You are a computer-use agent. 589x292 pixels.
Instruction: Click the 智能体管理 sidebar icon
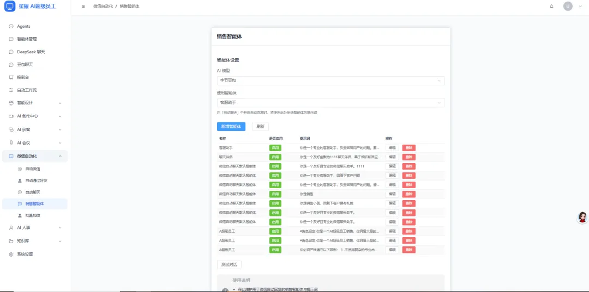[11, 39]
